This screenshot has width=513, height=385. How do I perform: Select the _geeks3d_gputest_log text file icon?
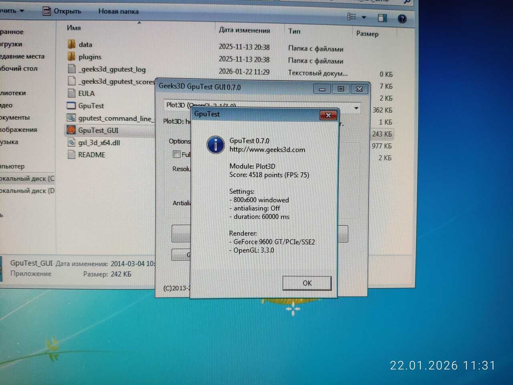tap(72, 69)
